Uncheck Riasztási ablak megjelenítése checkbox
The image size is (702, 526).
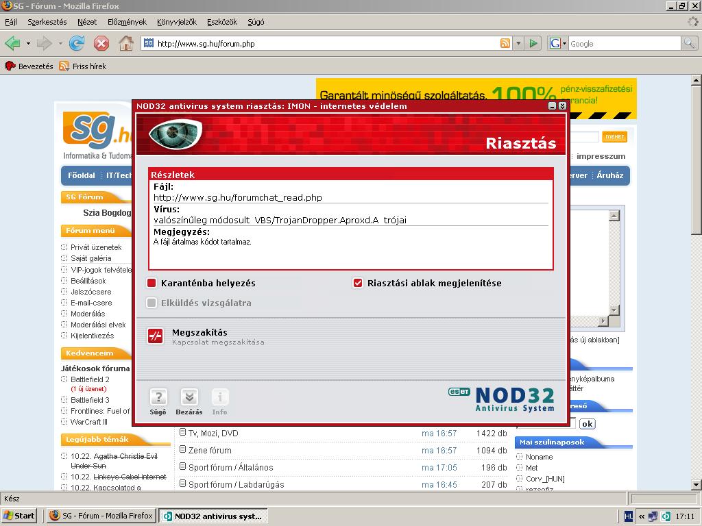click(x=357, y=283)
